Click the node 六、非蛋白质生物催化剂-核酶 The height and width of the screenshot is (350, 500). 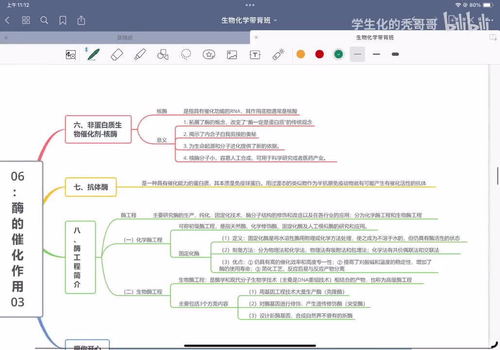[98, 129]
